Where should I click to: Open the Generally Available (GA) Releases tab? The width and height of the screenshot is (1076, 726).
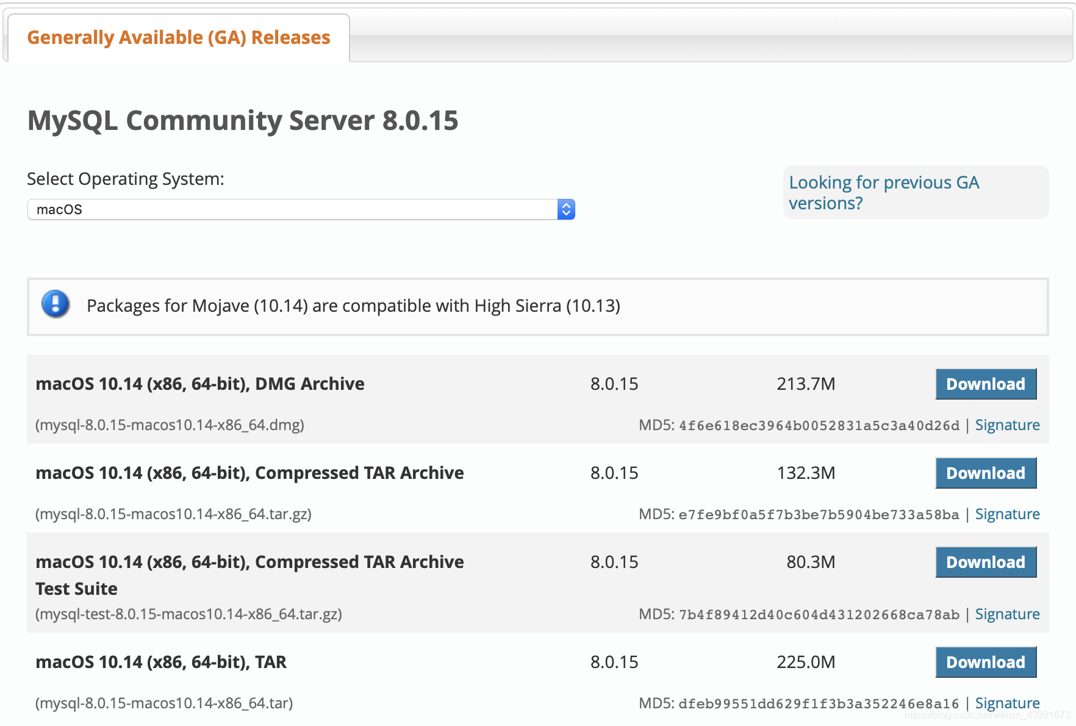pyautogui.click(x=179, y=38)
